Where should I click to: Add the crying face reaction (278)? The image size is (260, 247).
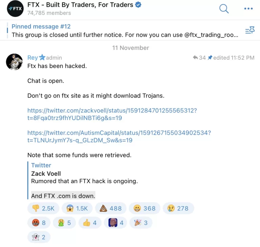pyautogui.click(x=178, y=208)
